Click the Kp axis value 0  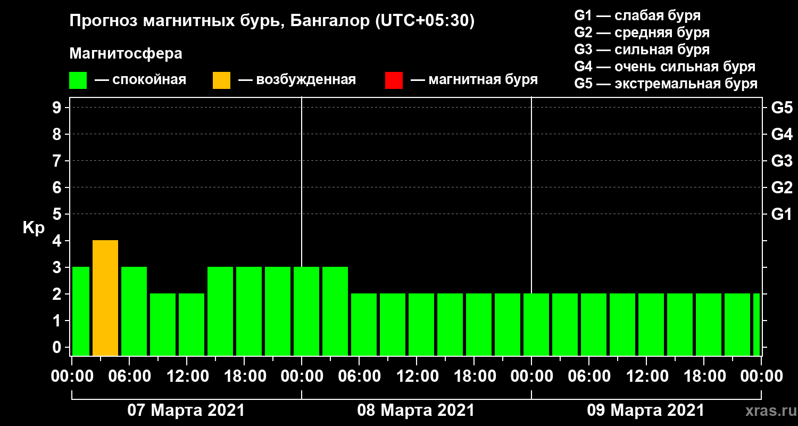pos(58,348)
